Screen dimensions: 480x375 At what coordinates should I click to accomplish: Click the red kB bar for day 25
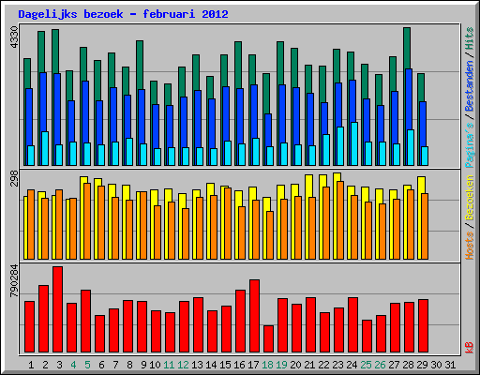pos(367,337)
